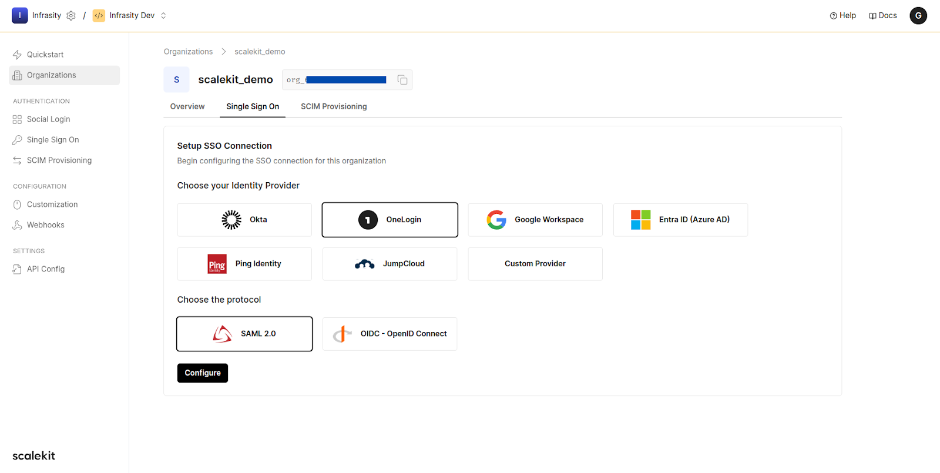
Task: Click the org_ ID field
Action: click(x=347, y=80)
